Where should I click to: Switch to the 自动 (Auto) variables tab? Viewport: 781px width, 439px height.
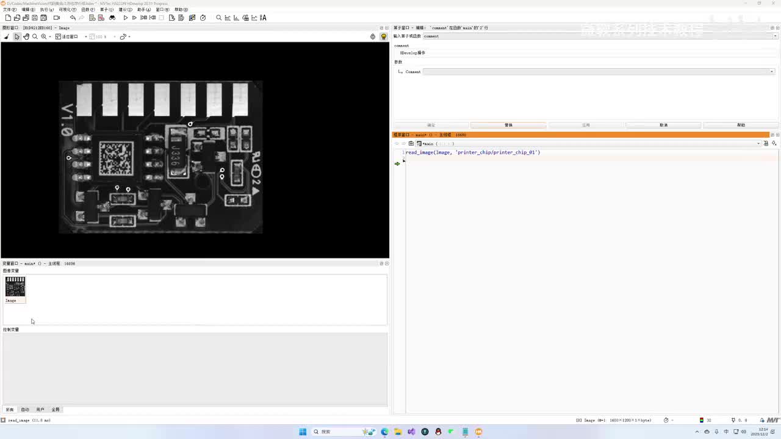pos(25,410)
